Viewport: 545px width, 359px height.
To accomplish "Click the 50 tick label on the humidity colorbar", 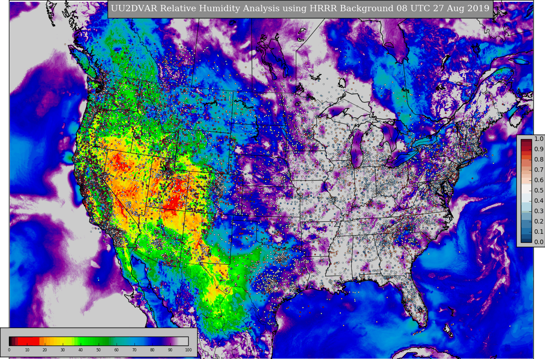I will [99, 350].
